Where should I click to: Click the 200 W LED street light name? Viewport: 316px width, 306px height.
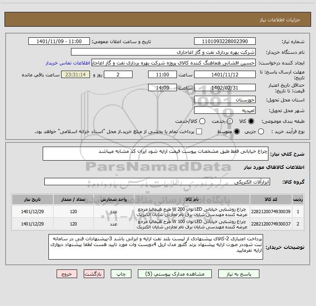pyautogui.click(x=192, y=212)
